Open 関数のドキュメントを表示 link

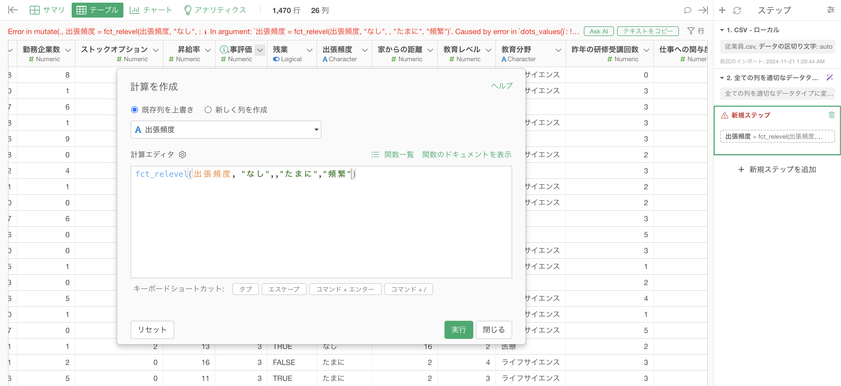pyautogui.click(x=467, y=154)
